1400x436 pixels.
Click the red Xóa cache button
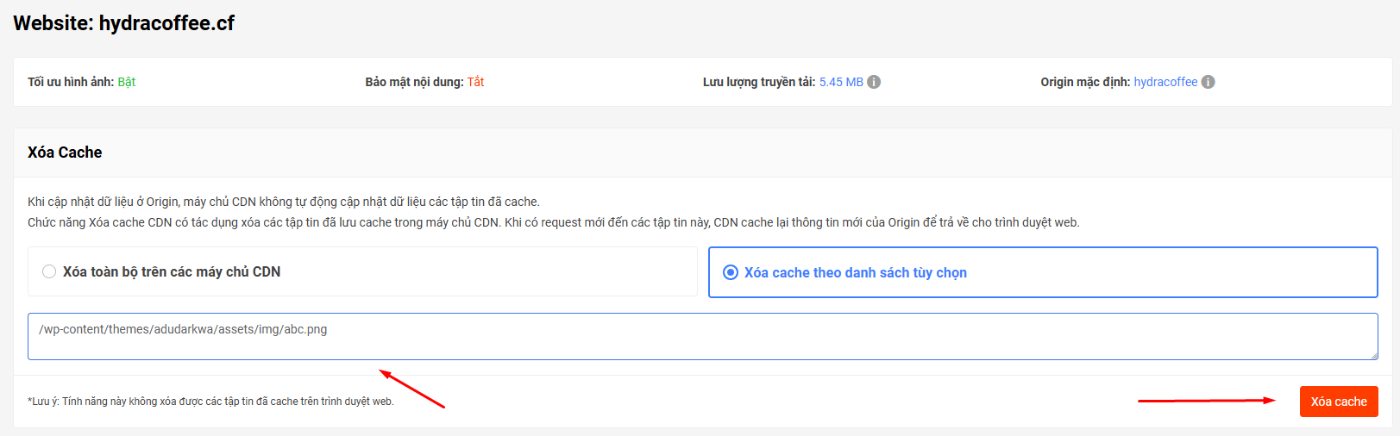1339,402
